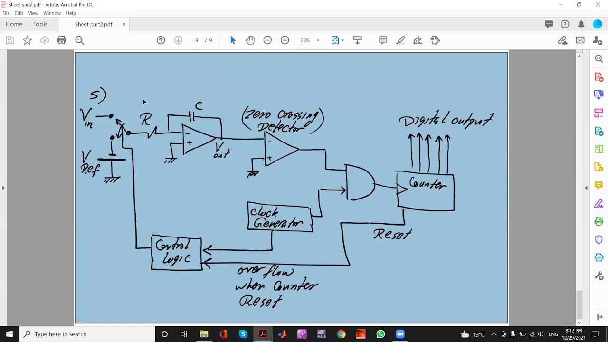Image resolution: width=608 pixels, height=342 pixels.
Task: Switch to the Tools tab
Action: point(40,24)
